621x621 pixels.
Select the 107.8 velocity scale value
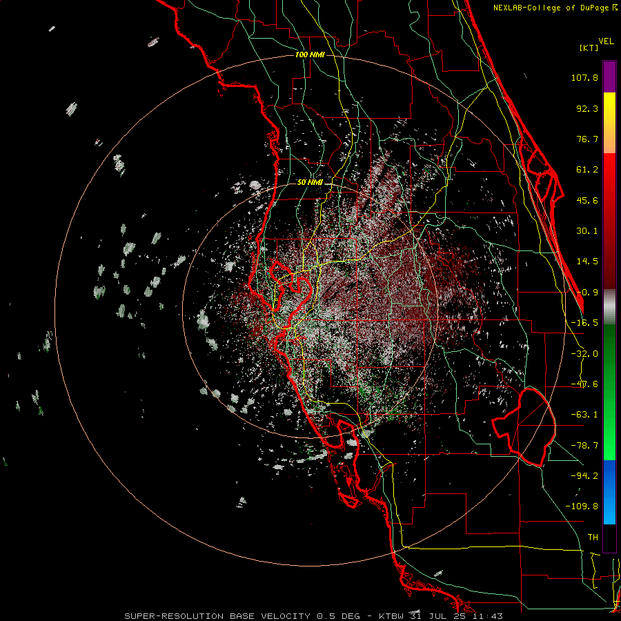click(584, 77)
